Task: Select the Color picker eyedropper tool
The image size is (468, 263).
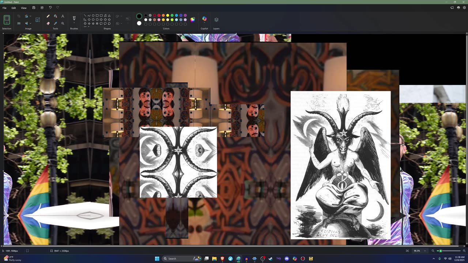Action: [55, 23]
